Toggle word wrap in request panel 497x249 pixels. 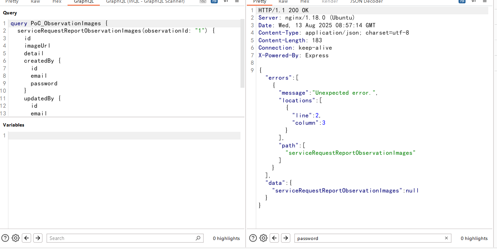pyautogui.click(x=214, y=1)
